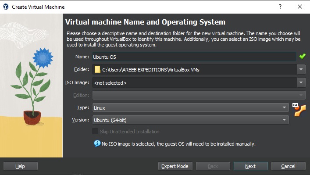Click the green checkmark beside Name field
The height and width of the screenshot is (175, 310).
303,57
